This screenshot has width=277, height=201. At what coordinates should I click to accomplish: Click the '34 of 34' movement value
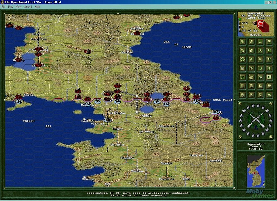(249, 31)
